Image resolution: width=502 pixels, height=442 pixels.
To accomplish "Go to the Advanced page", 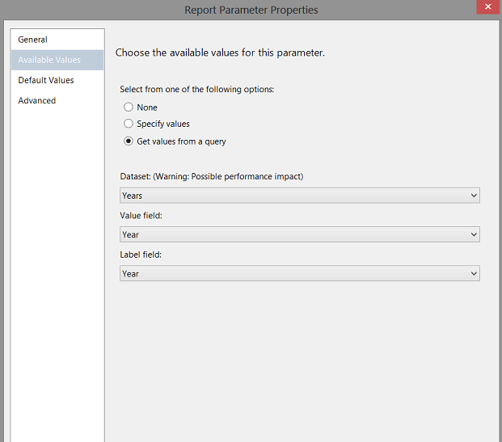I will 37,100.
